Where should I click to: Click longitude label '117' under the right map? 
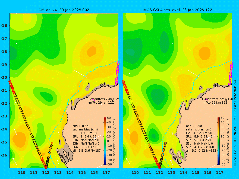220,172
